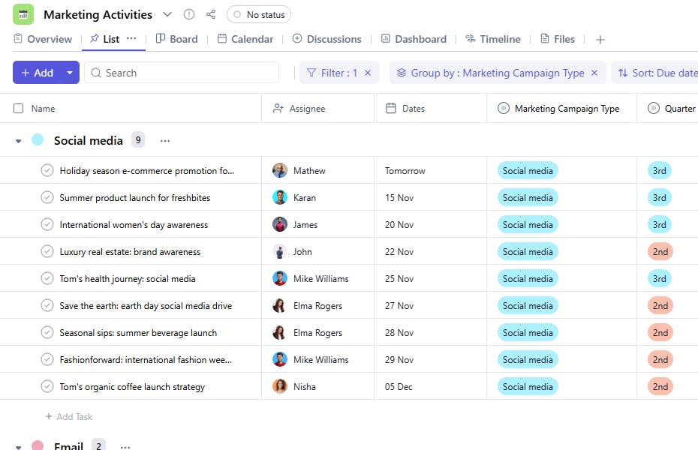This screenshot has width=698, height=450.
Task: Click the plus icon to add view
Action: [600, 40]
